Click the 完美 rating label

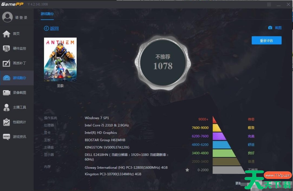pyautogui.click(x=251, y=136)
